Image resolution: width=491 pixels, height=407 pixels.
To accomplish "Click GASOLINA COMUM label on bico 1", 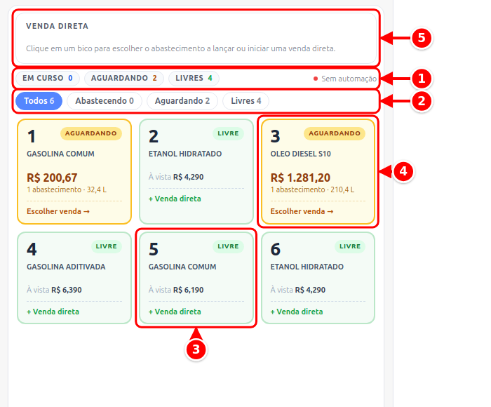I will tap(60, 154).
